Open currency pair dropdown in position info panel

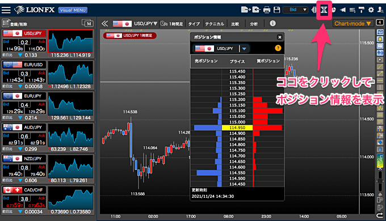click(x=244, y=49)
